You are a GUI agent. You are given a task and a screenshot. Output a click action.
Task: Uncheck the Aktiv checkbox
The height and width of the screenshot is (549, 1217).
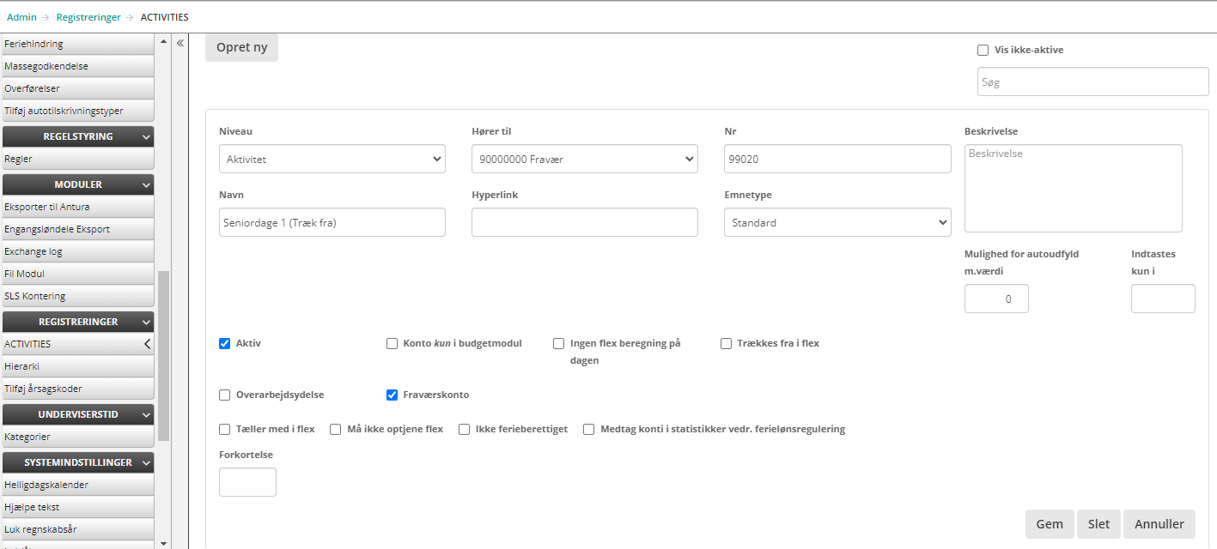[x=225, y=343]
